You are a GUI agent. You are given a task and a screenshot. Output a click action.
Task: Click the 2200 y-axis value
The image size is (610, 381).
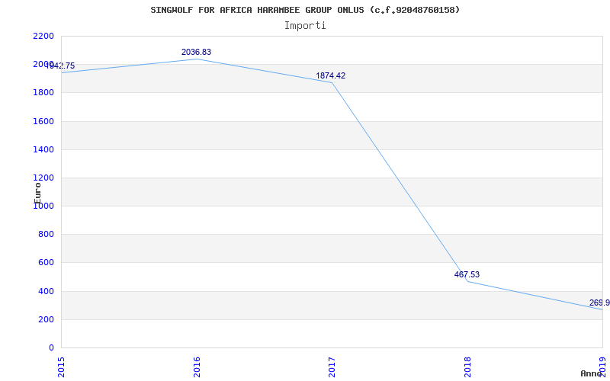(x=43, y=36)
